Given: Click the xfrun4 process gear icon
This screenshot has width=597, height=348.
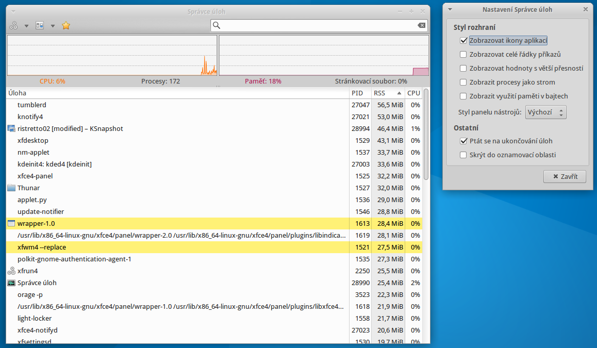Looking at the screenshot, I should pos(11,271).
